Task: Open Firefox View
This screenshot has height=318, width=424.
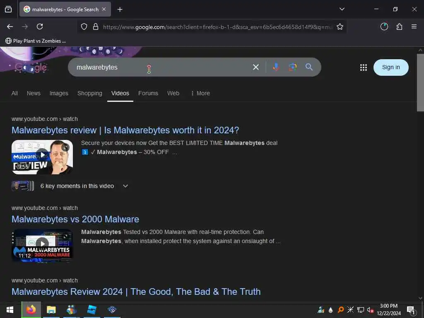Action: (8, 9)
